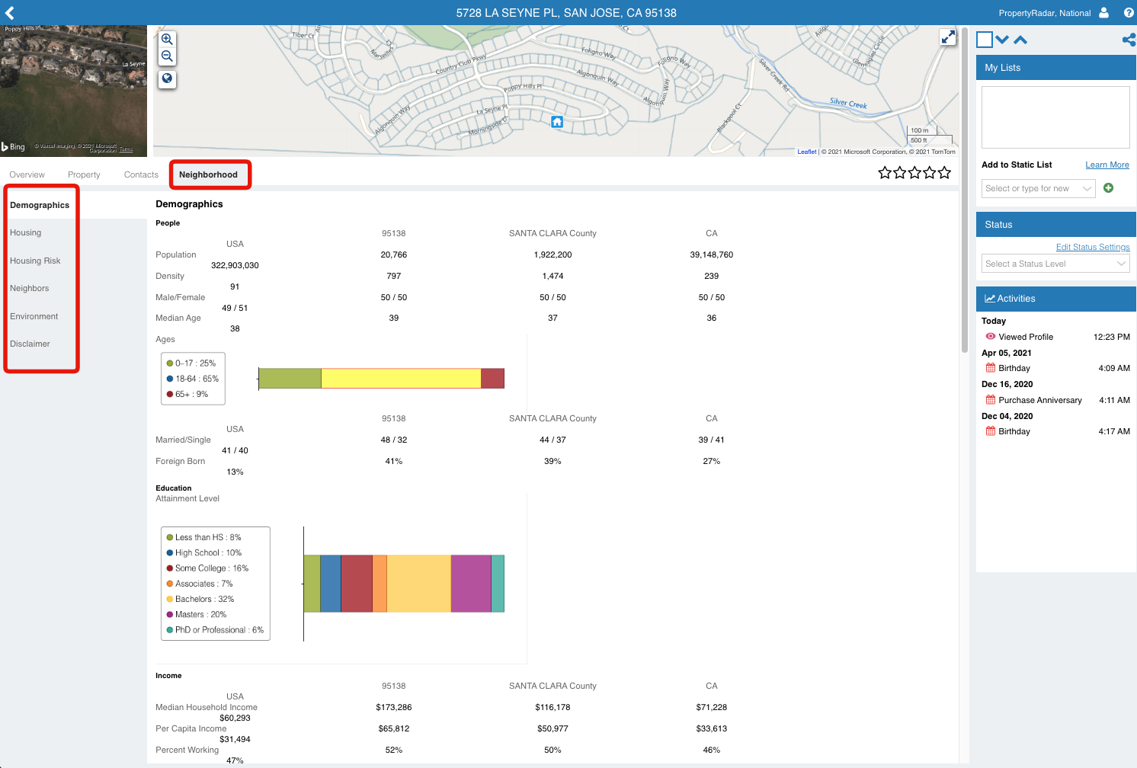Image resolution: width=1137 pixels, height=768 pixels.
Task: Click the 5728 LA SEYNE PL address title
Action: [x=566, y=13]
